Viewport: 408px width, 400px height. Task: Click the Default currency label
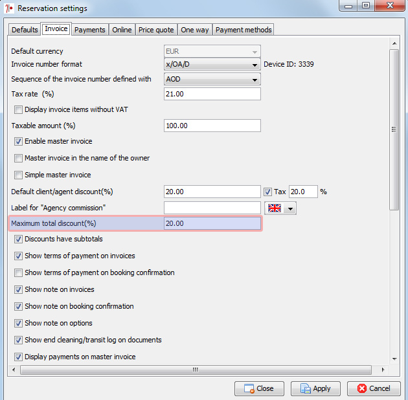pyautogui.click(x=37, y=51)
